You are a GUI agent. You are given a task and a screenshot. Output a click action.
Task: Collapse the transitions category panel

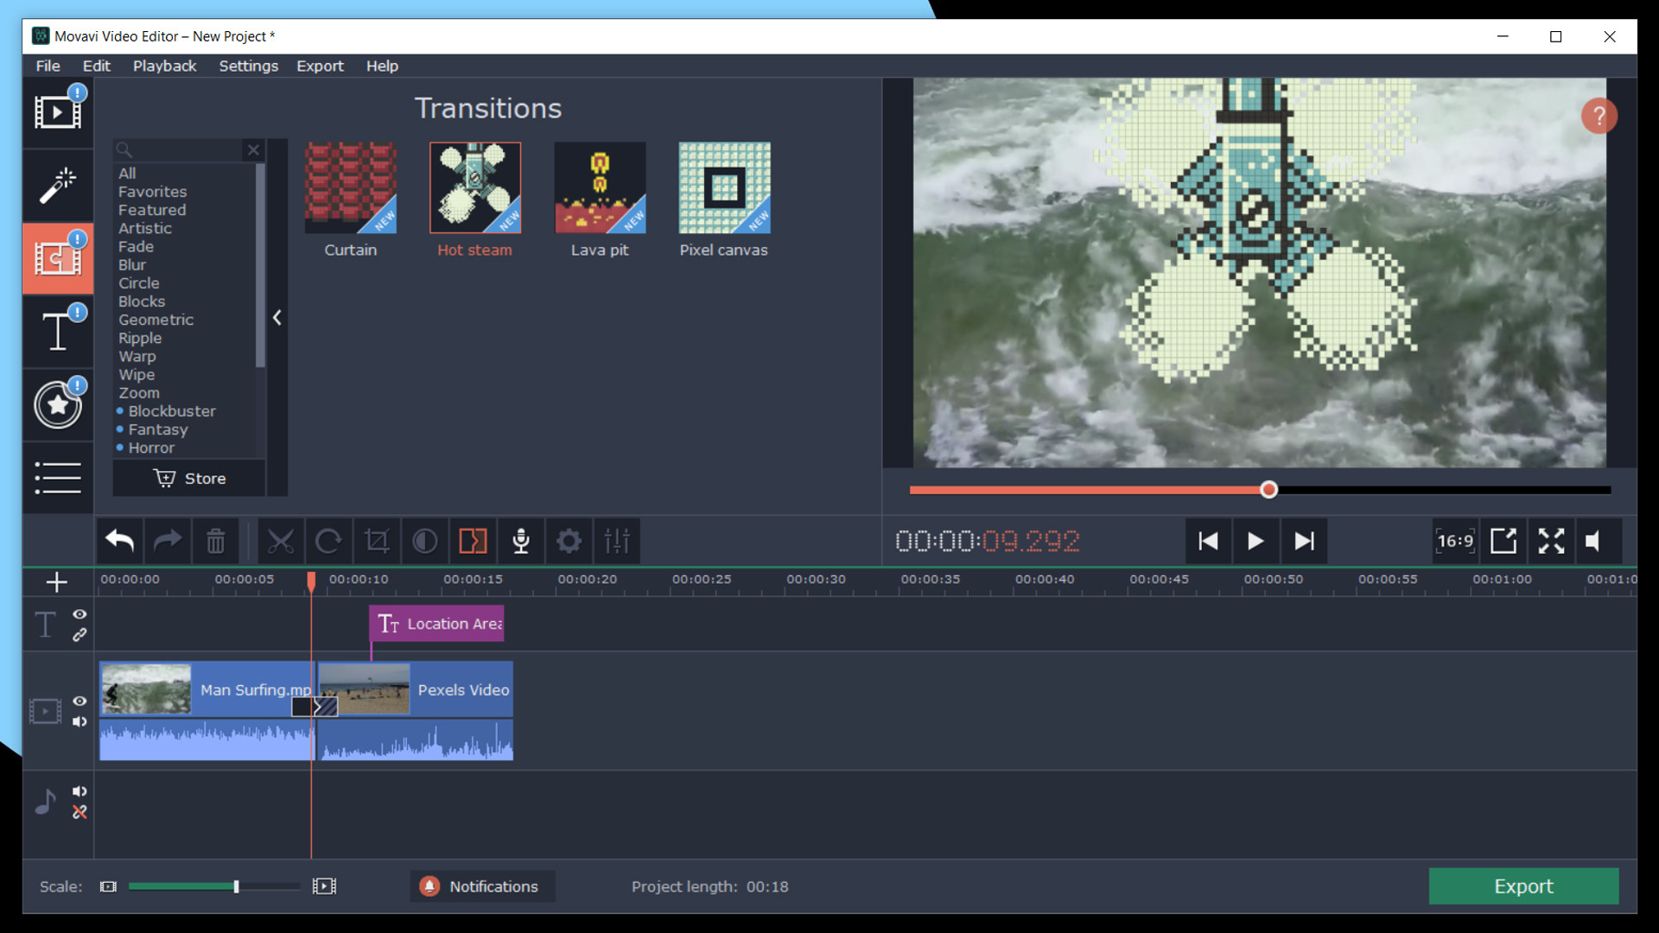coord(277,318)
